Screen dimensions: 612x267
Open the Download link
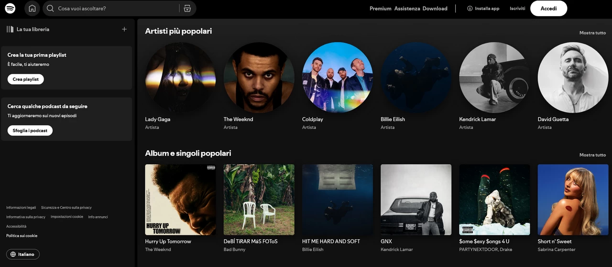[x=435, y=9]
